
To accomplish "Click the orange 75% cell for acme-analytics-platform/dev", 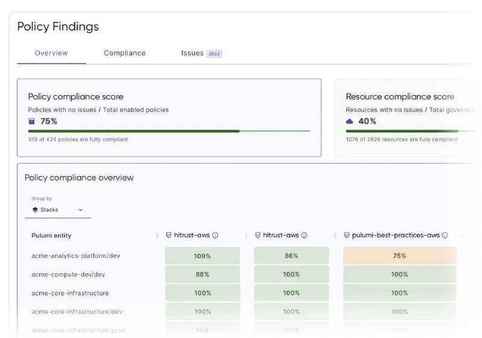I will 399,255.
